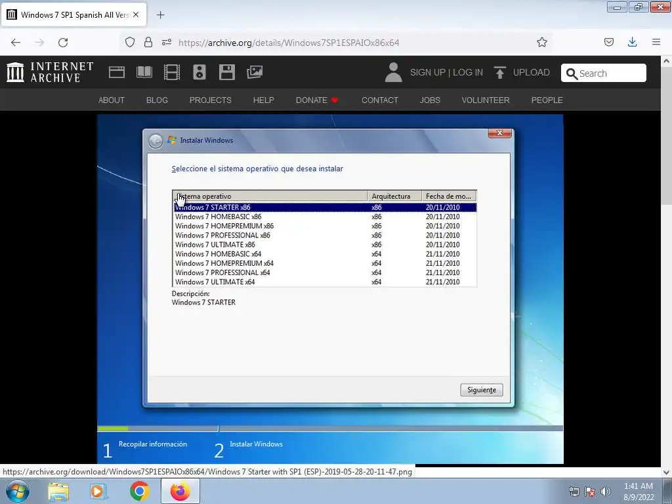Open the Action Center flag tray icon
Image resolution: width=672 pixels, height=504 pixels.
pos(590,492)
